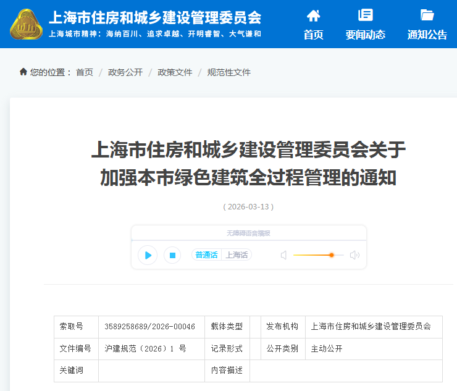The width and height of the screenshot is (457, 391).
Task: Click index number 3589258689/2026-00046
Action: [149, 327]
